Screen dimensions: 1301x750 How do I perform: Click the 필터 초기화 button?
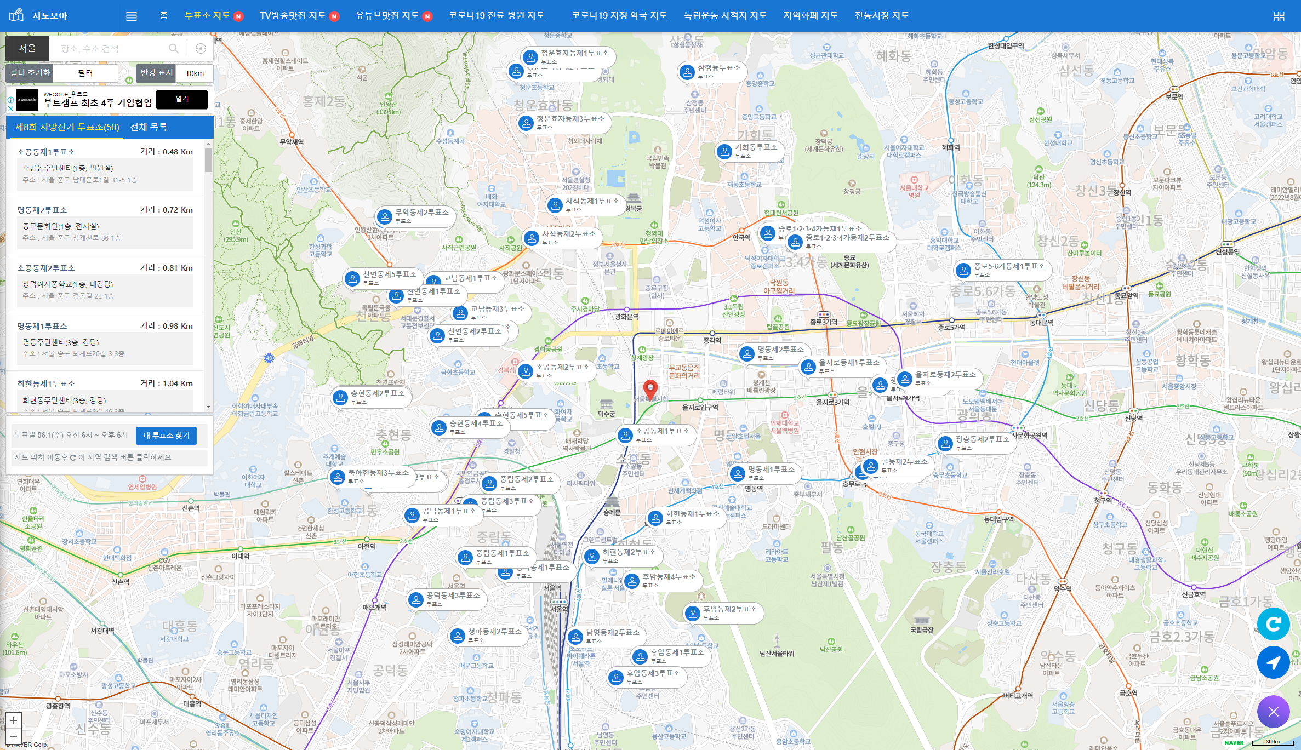coord(30,72)
